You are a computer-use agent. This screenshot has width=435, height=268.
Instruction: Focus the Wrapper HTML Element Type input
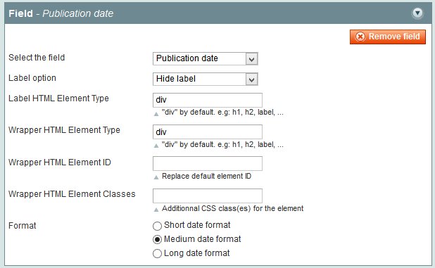click(208, 132)
